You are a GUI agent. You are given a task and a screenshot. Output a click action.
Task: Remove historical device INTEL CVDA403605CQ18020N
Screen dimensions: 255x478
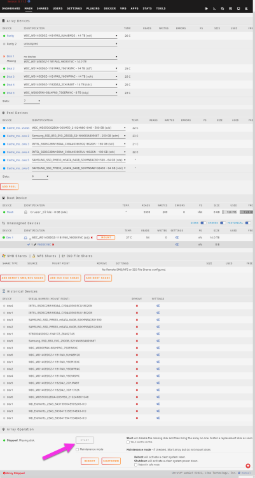[137, 305]
